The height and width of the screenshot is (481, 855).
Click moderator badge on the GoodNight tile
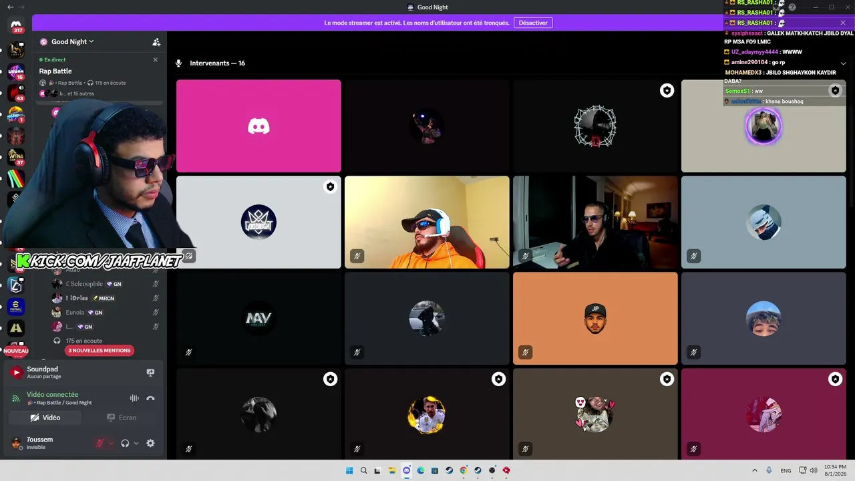[330, 187]
